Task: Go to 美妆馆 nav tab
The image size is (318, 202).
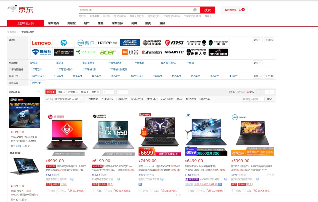Action: pyautogui.click(x=71, y=23)
